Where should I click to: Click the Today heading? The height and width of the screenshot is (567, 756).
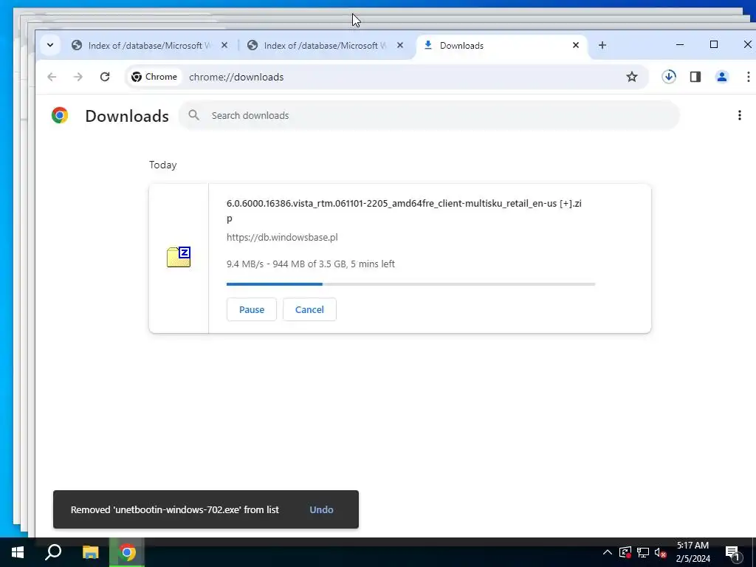(x=163, y=165)
